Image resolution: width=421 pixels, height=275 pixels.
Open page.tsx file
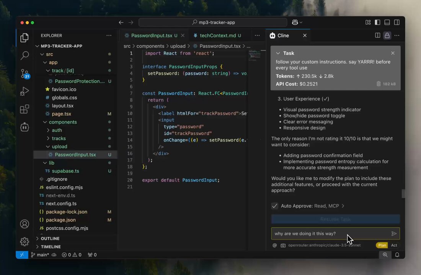[62, 114]
